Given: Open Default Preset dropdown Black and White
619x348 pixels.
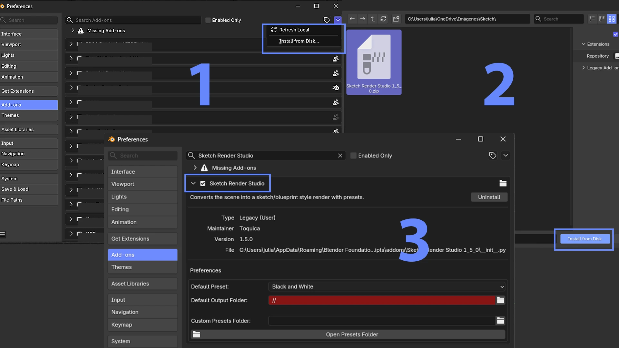Looking at the screenshot, I should (x=387, y=286).
